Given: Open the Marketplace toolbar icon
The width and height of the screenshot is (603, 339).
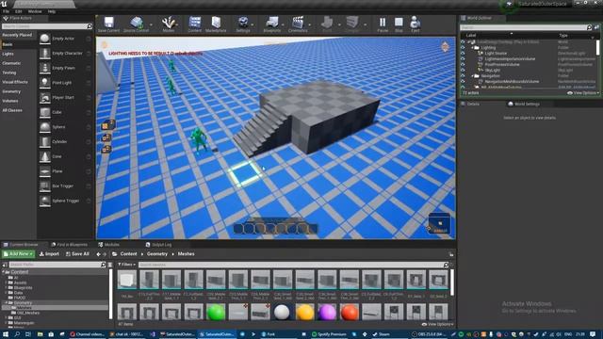Looking at the screenshot, I should tap(216, 24).
